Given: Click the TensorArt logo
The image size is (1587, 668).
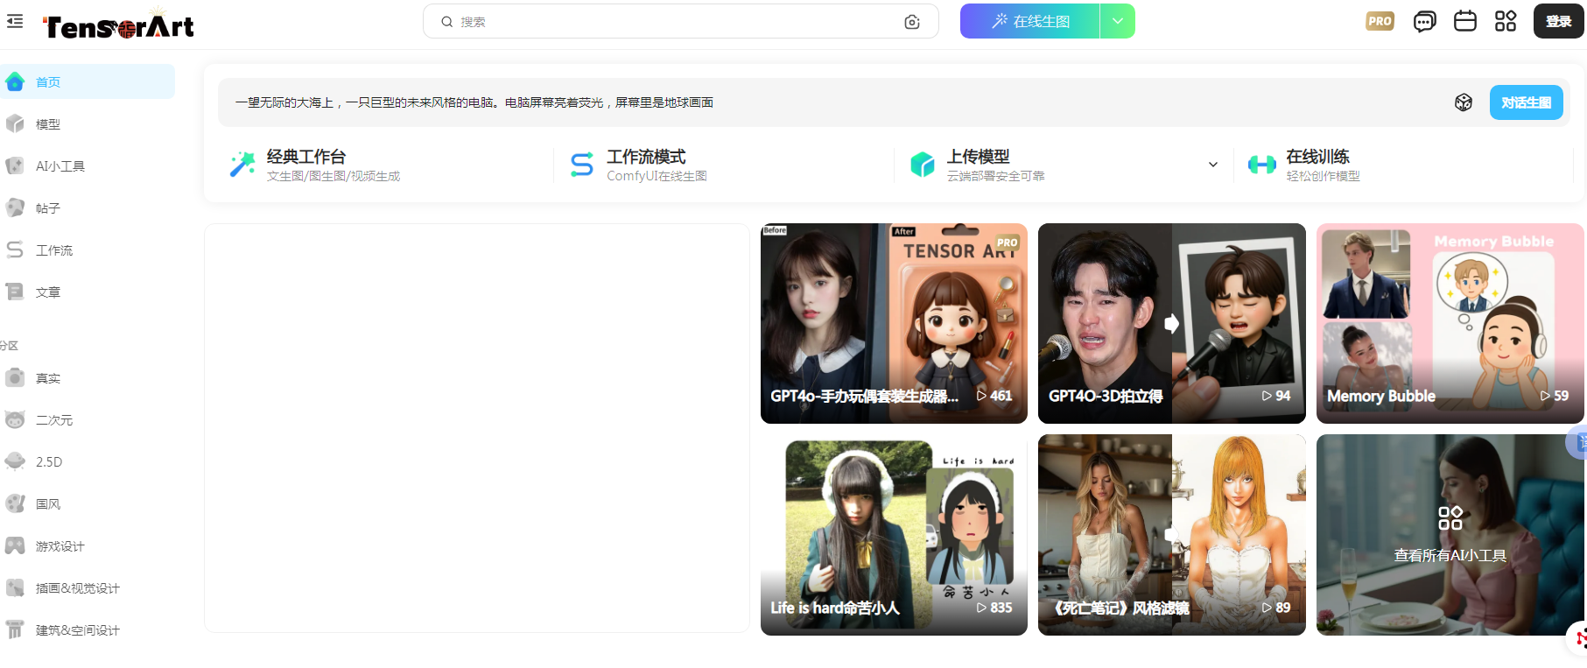Looking at the screenshot, I should point(119,26).
